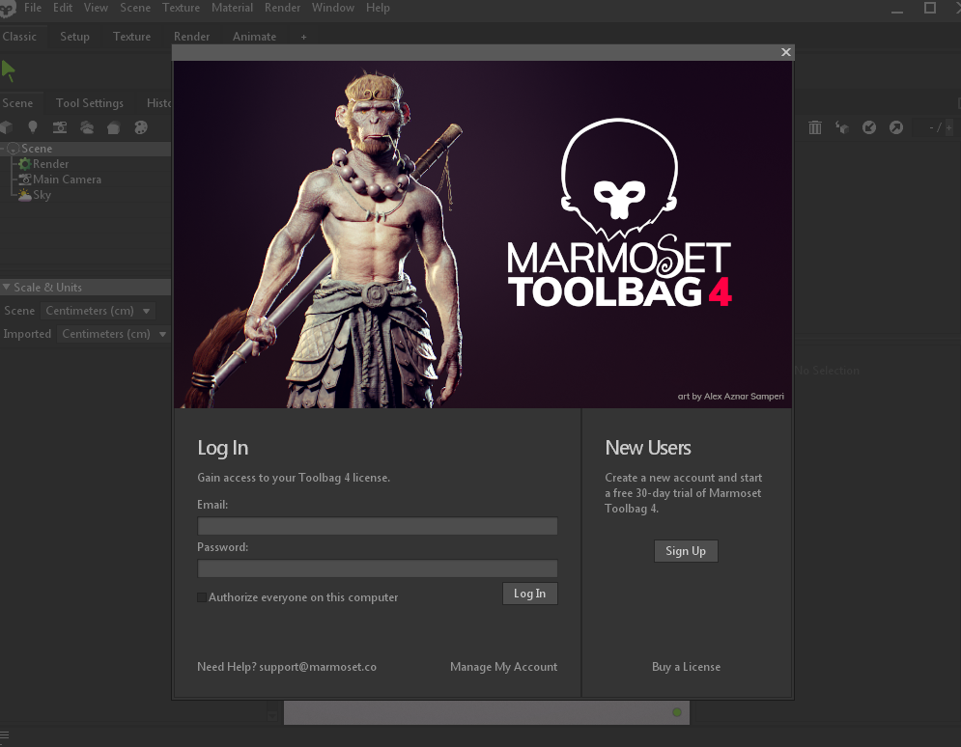Add a fog object with cloud icon
Screen dimensions: 961x747
pyautogui.click(x=87, y=127)
